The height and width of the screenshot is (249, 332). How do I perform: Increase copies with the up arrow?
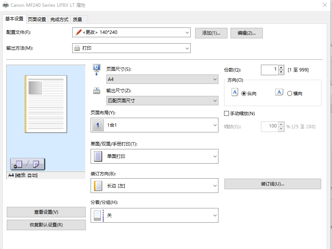click(281, 68)
